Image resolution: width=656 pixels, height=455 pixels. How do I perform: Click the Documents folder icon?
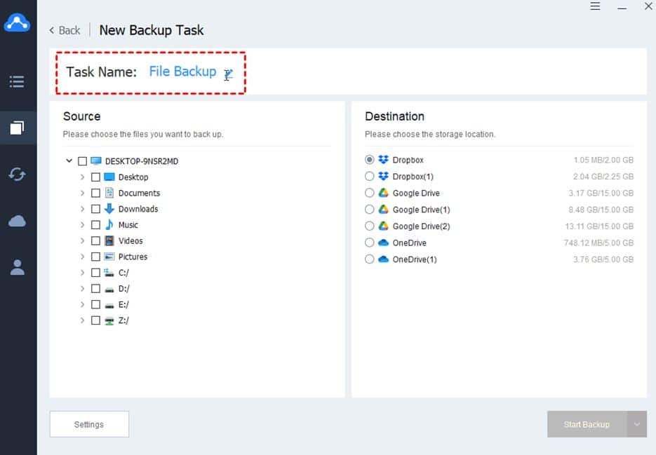click(109, 193)
